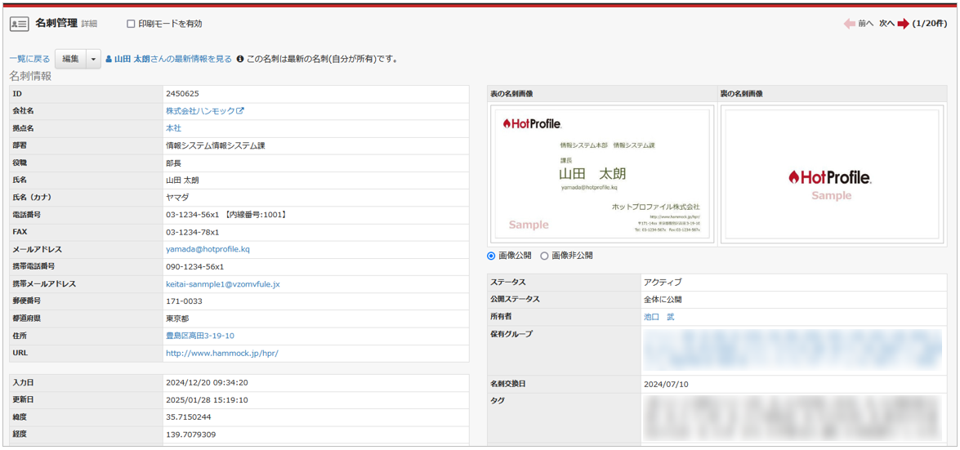The width and height of the screenshot is (960, 450).
Task: Click the owner name 池口 武
Action: point(659,317)
